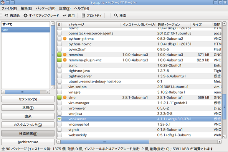Toggle the status checkbox for openstack-resource-agents
Screen dimensions: 228x152
pyautogui.click(x=59, y=33)
